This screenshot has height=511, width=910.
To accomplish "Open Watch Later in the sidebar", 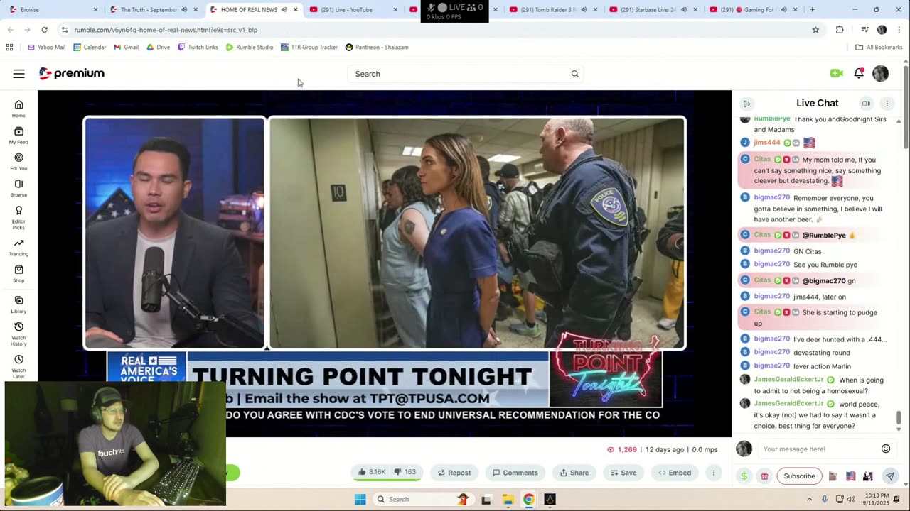I will [x=18, y=366].
